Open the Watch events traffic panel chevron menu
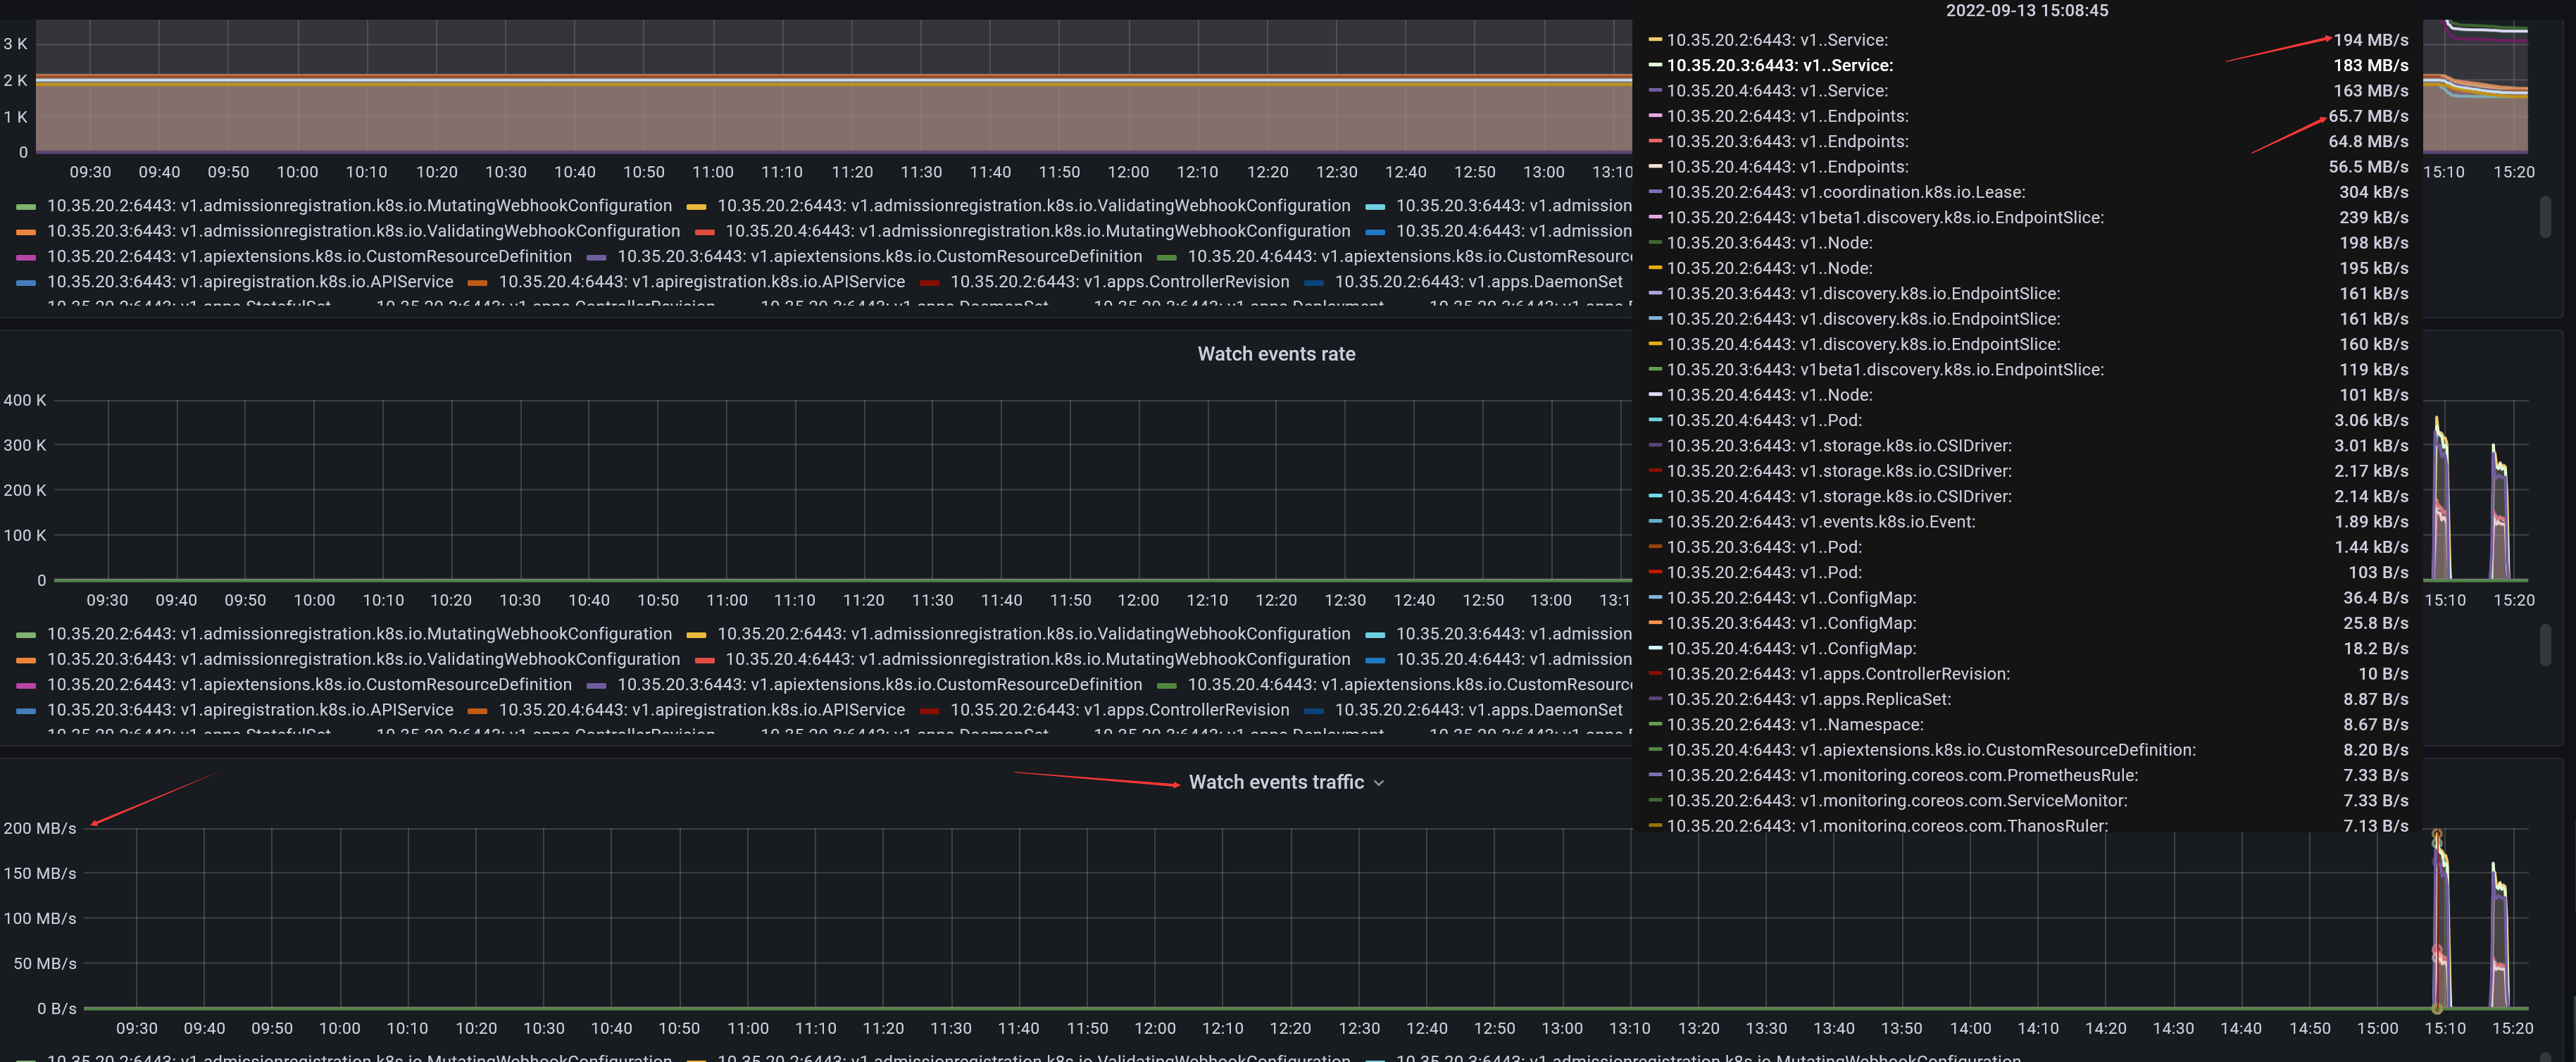The image size is (2576, 1062). (x=1379, y=783)
